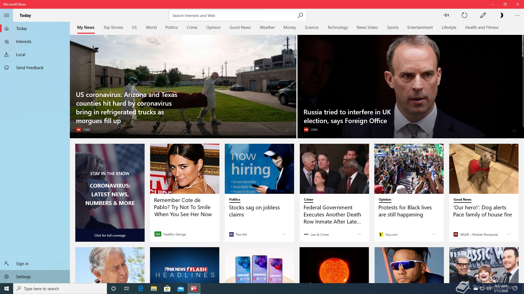Open the Cote de Pablo ad headline
524x294 pixels.
point(183,207)
